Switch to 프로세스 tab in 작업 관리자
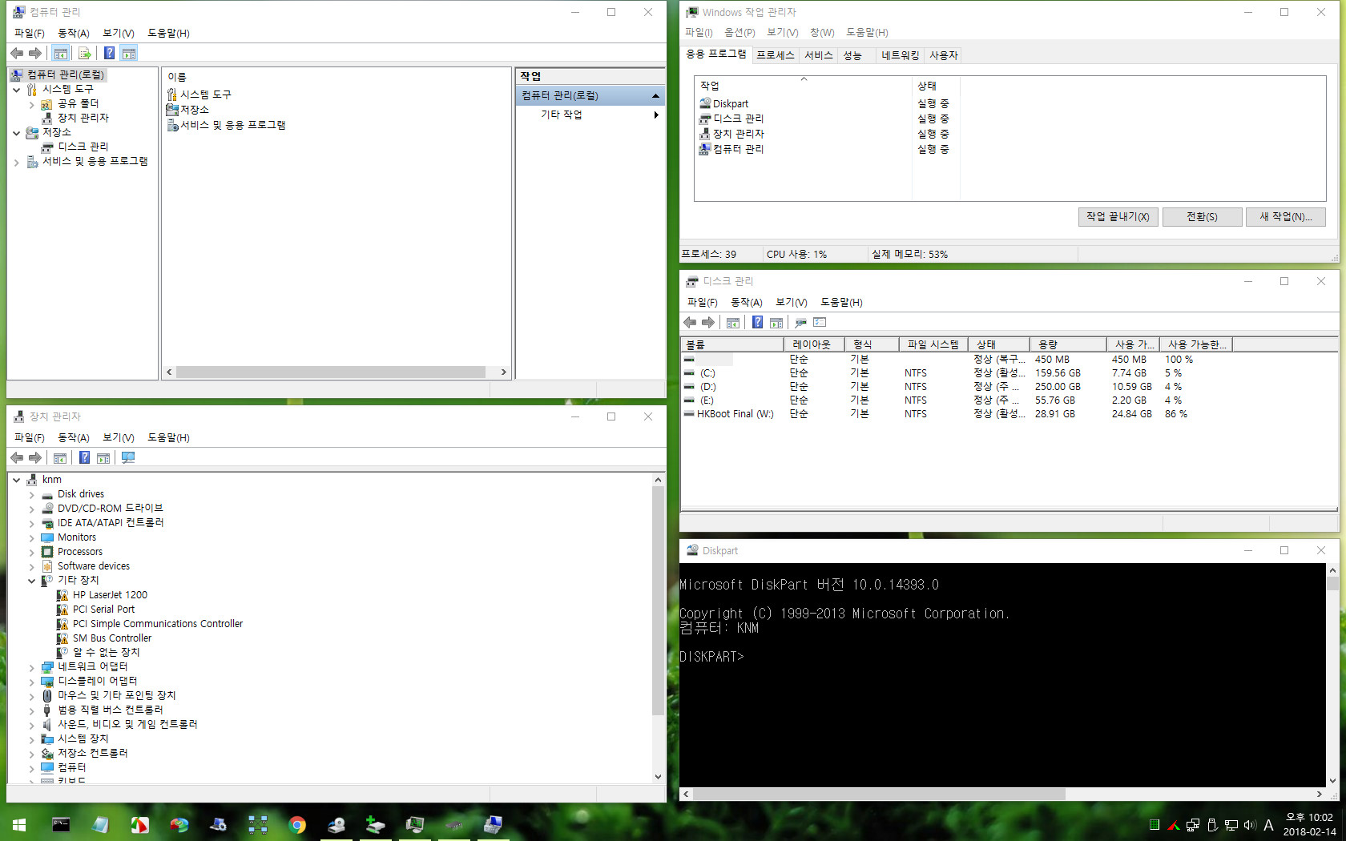Screen dimensions: 1346x841 (775, 55)
